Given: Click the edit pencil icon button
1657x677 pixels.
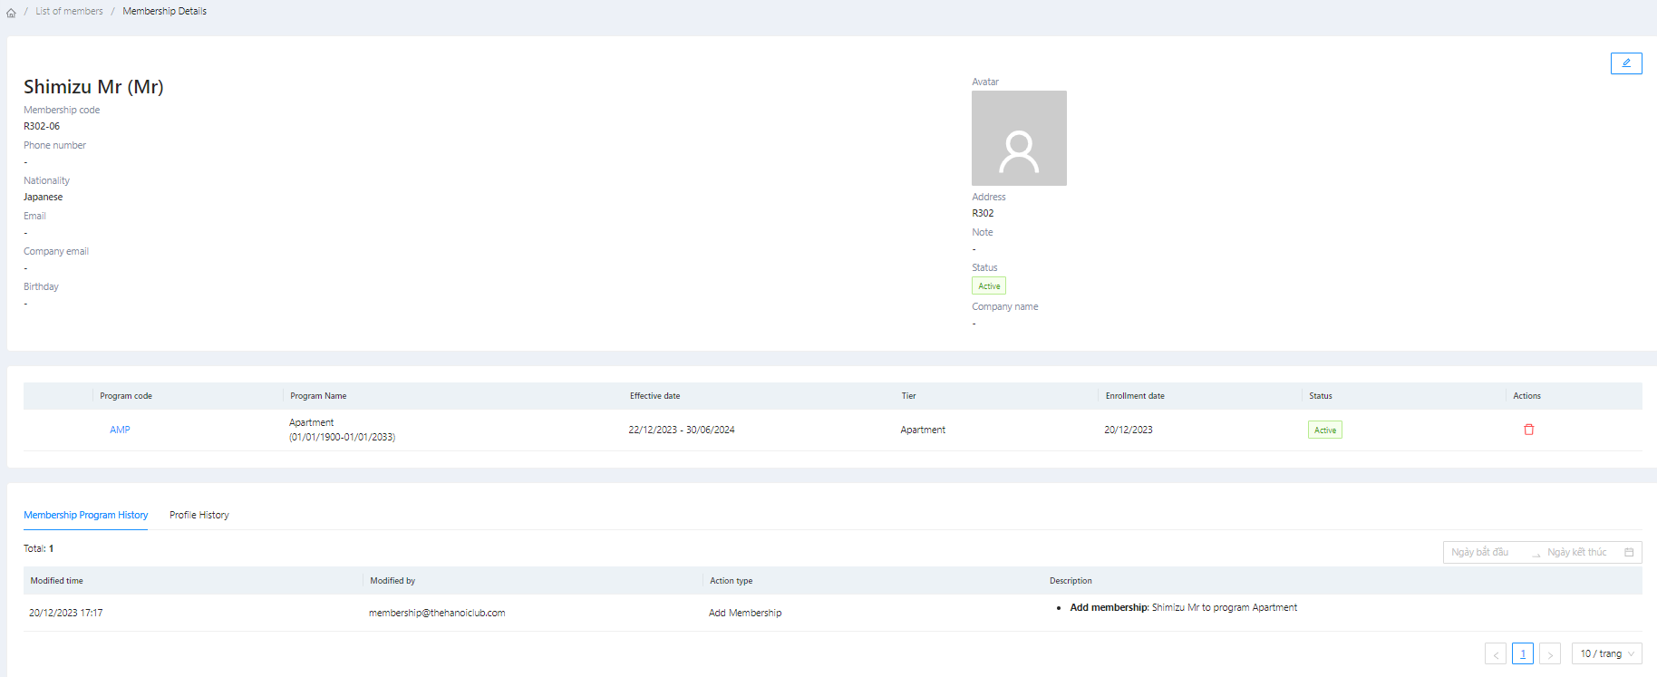Looking at the screenshot, I should coord(1625,63).
